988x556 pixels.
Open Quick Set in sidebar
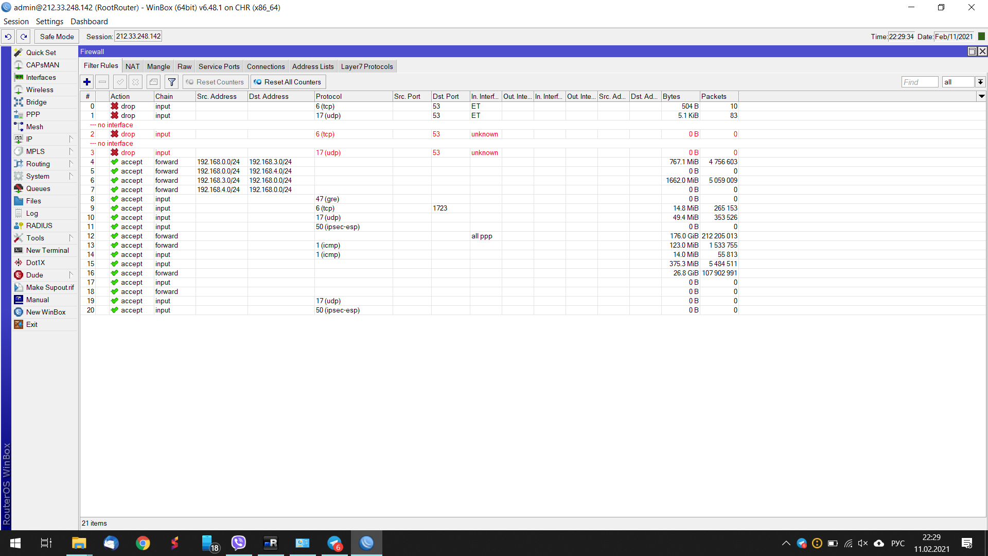pos(41,53)
